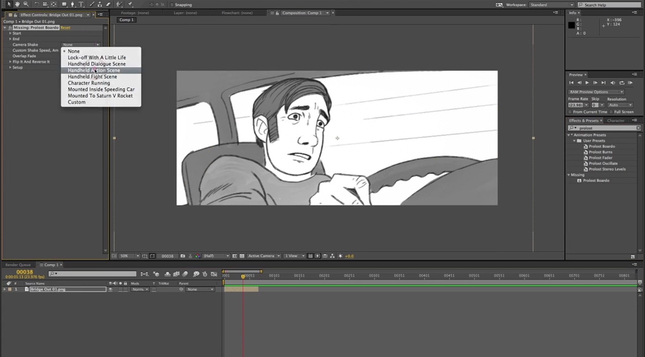
Task: Click the timeline current-time indicator
Action: 243,276
